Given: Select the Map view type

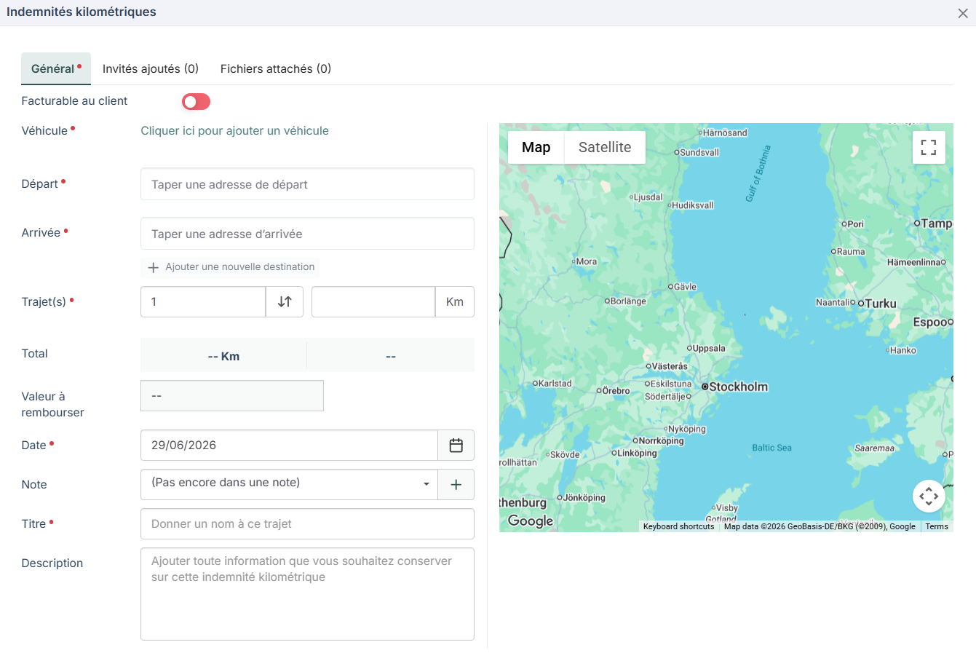Looking at the screenshot, I should 536,147.
